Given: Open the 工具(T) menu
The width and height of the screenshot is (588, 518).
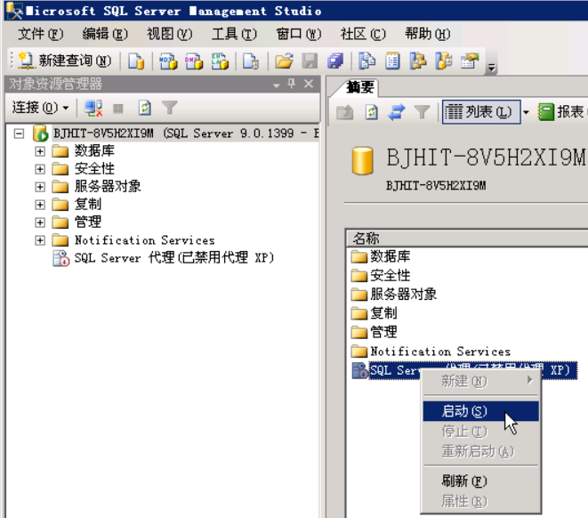Looking at the screenshot, I should point(234,34).
